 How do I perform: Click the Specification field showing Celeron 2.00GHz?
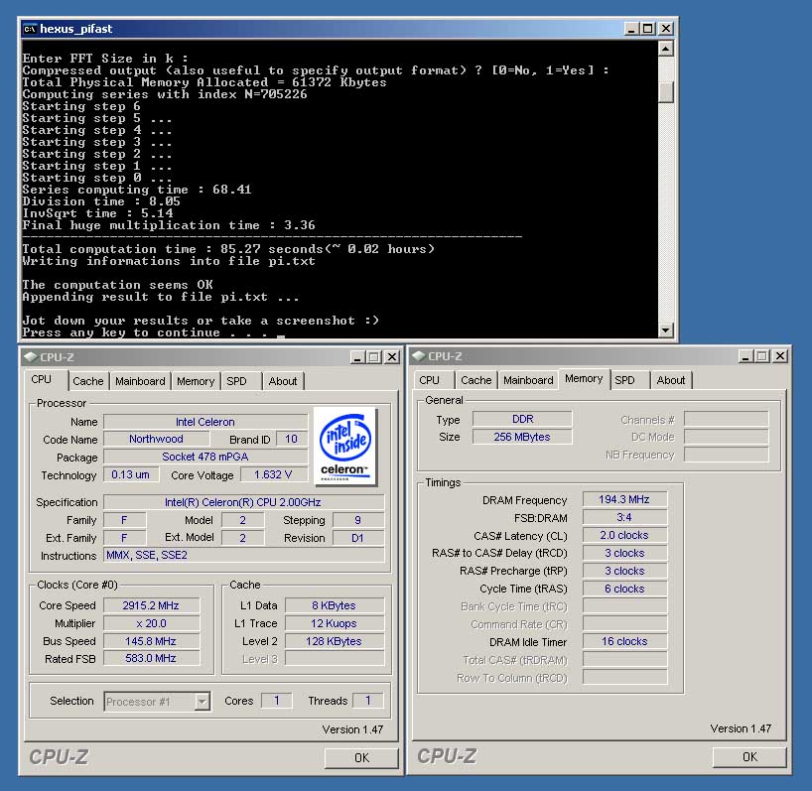(244, 502)
